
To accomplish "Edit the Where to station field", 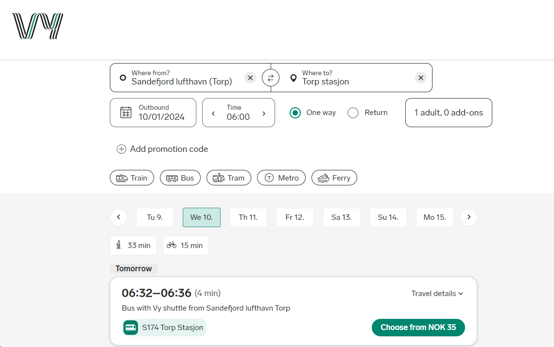I will pyautogui.click(x=351, y=78).
